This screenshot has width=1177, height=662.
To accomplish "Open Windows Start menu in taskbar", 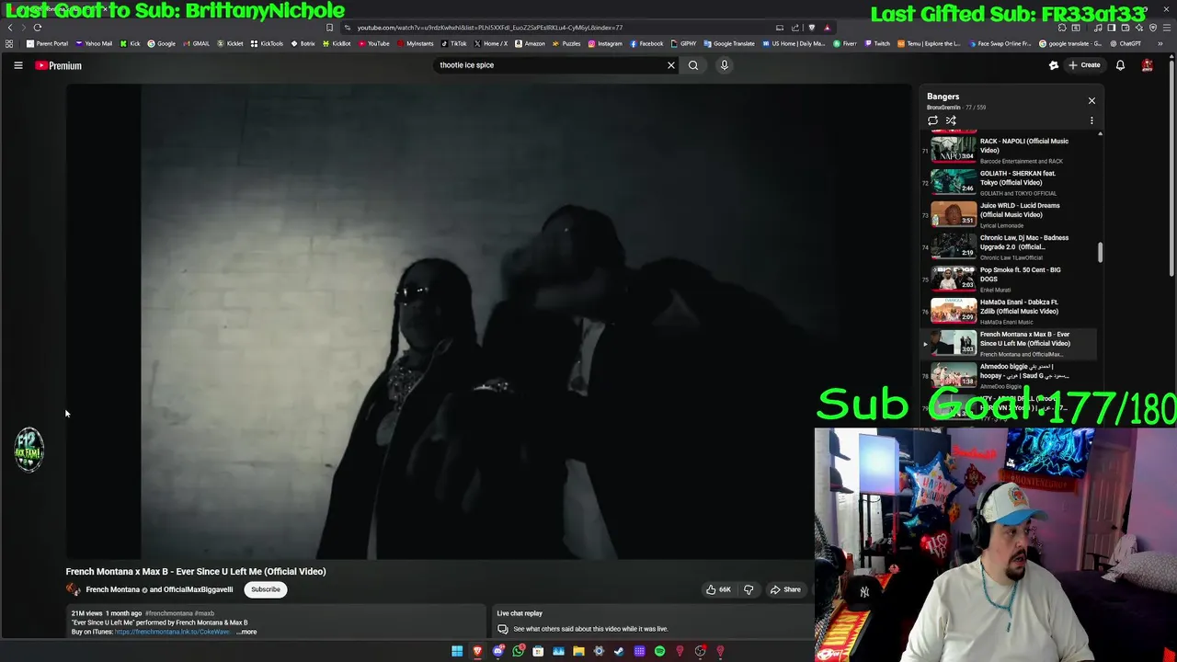I will click(x=457, y=651).
